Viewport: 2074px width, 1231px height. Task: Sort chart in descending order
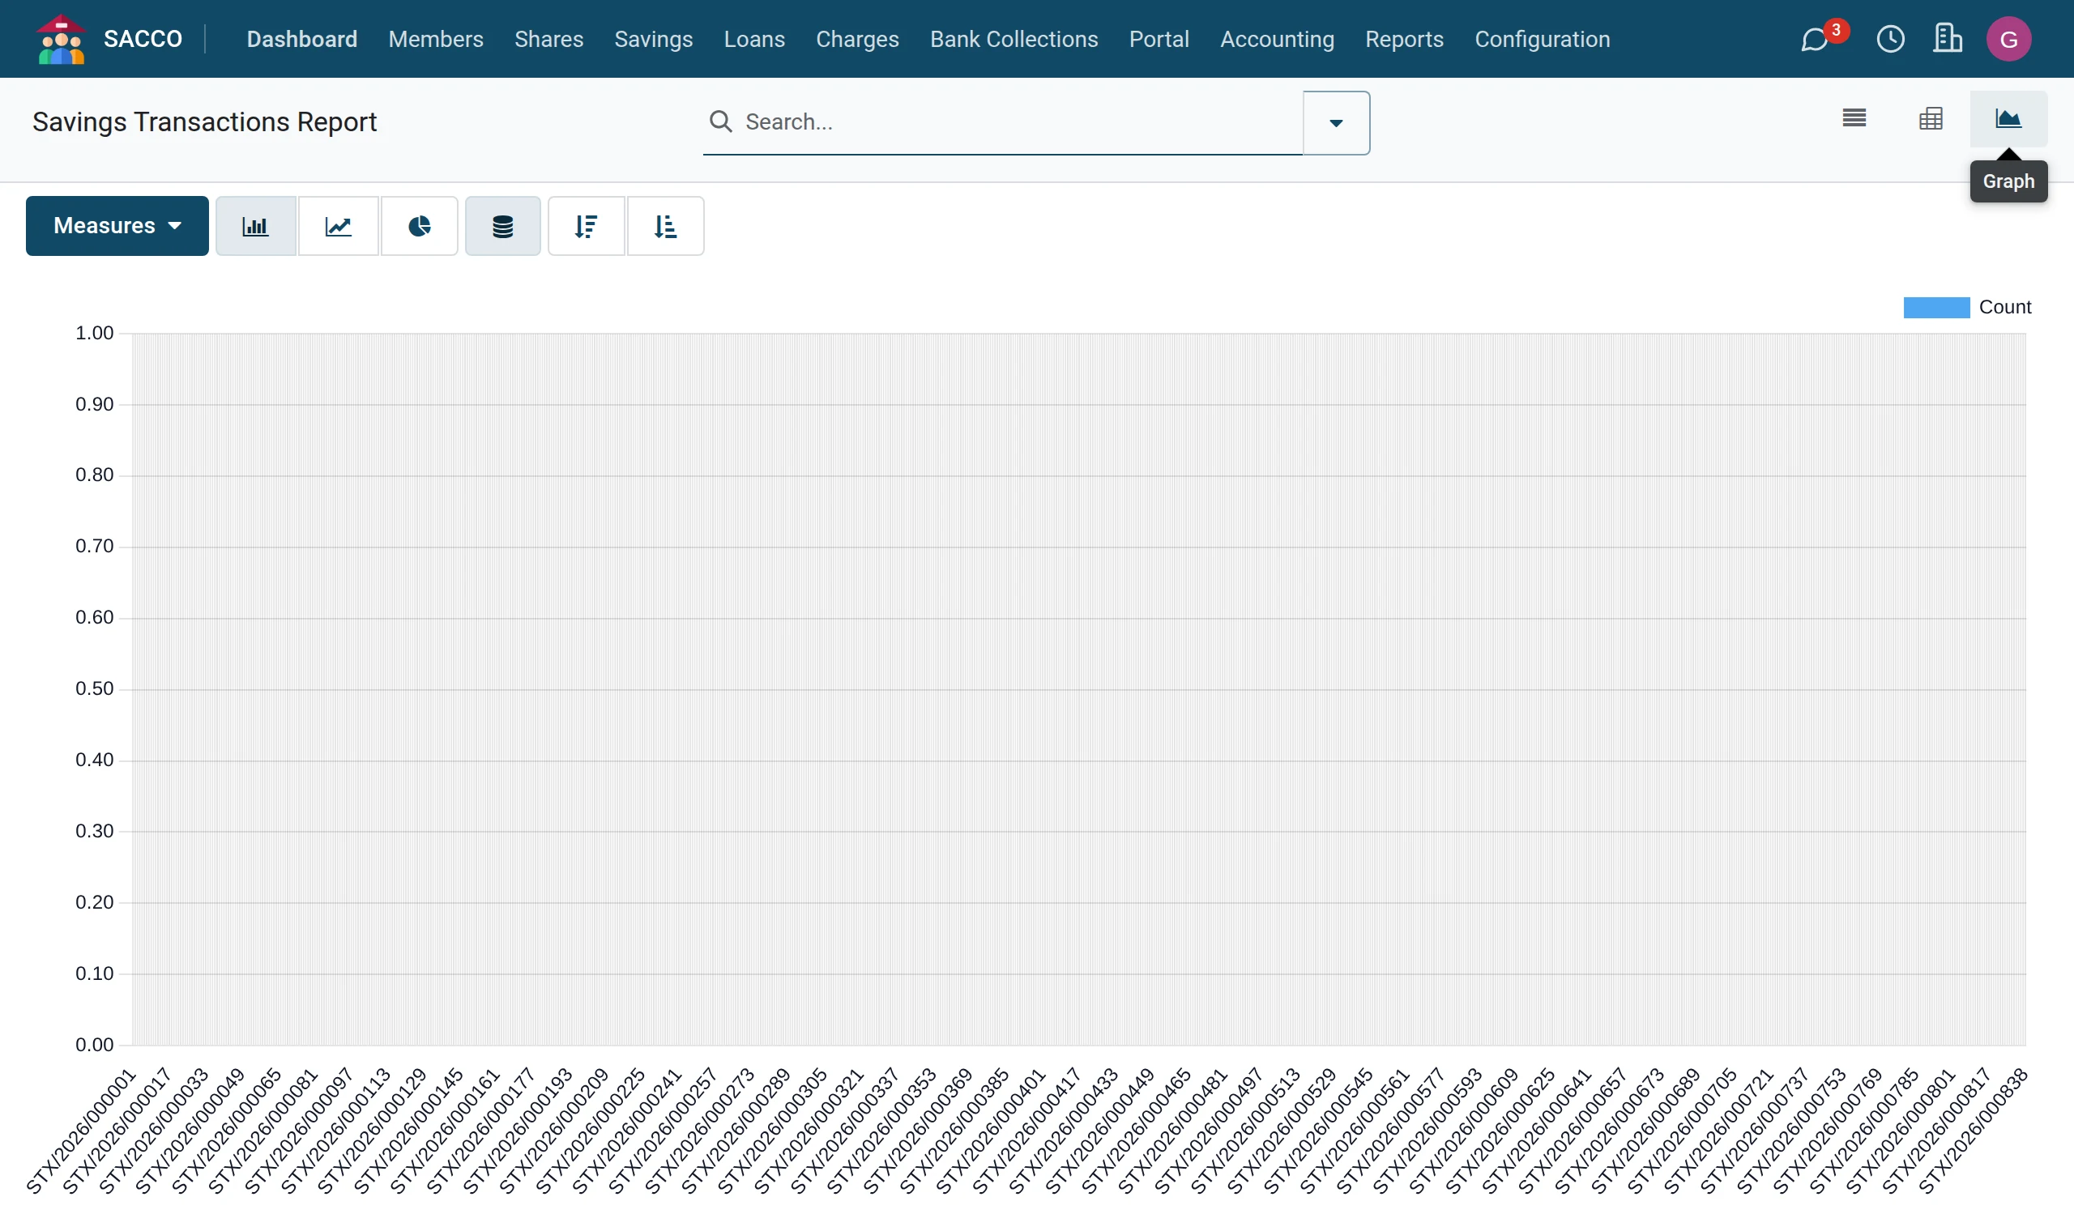click(587, 226)
